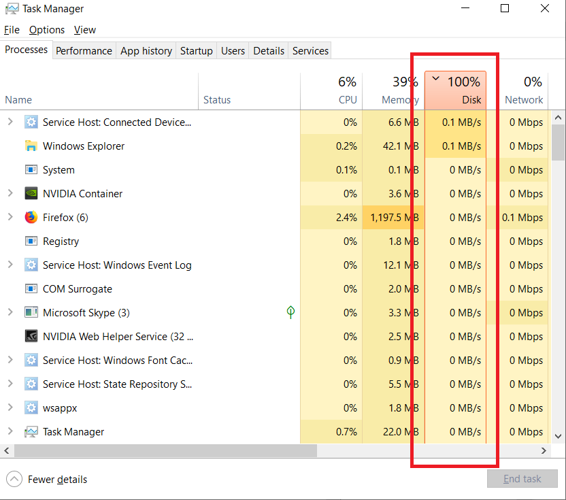This screenshot has width=566, height=500.
Task: Expand the NVIDIA Container entry
Action: pyautogui.click(x=10, y=193)
